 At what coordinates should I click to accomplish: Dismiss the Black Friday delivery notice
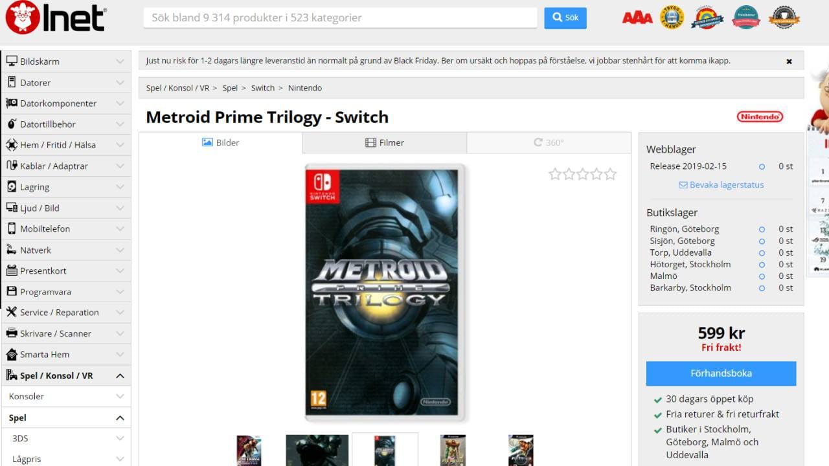coord(789,61)
